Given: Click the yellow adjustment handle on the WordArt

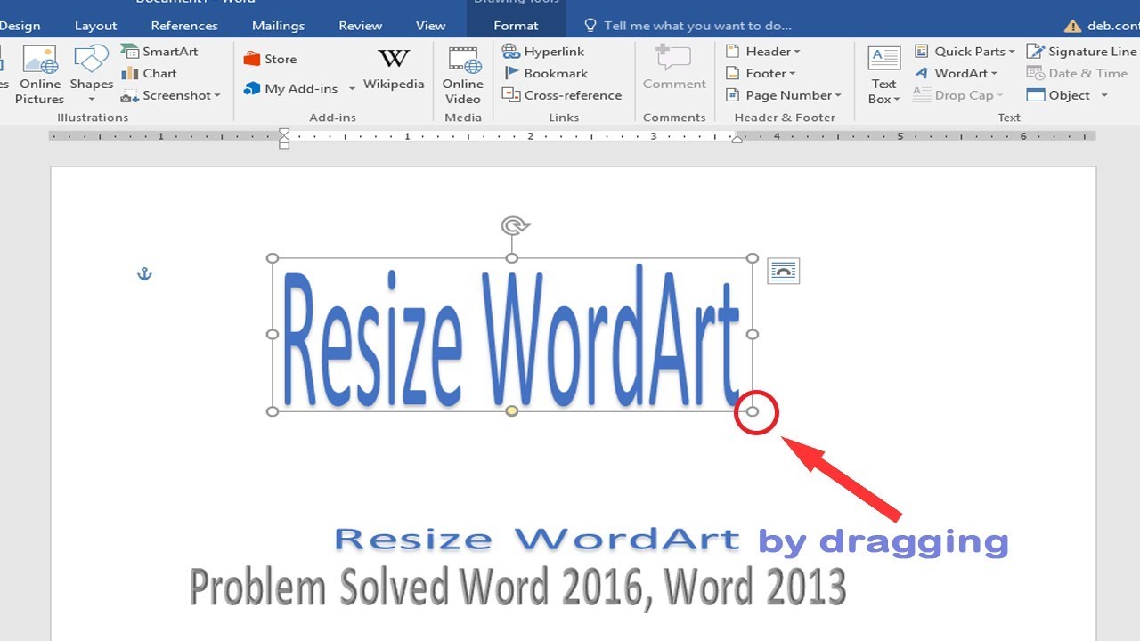Looking at the screenshot, I should pos(512,411).
